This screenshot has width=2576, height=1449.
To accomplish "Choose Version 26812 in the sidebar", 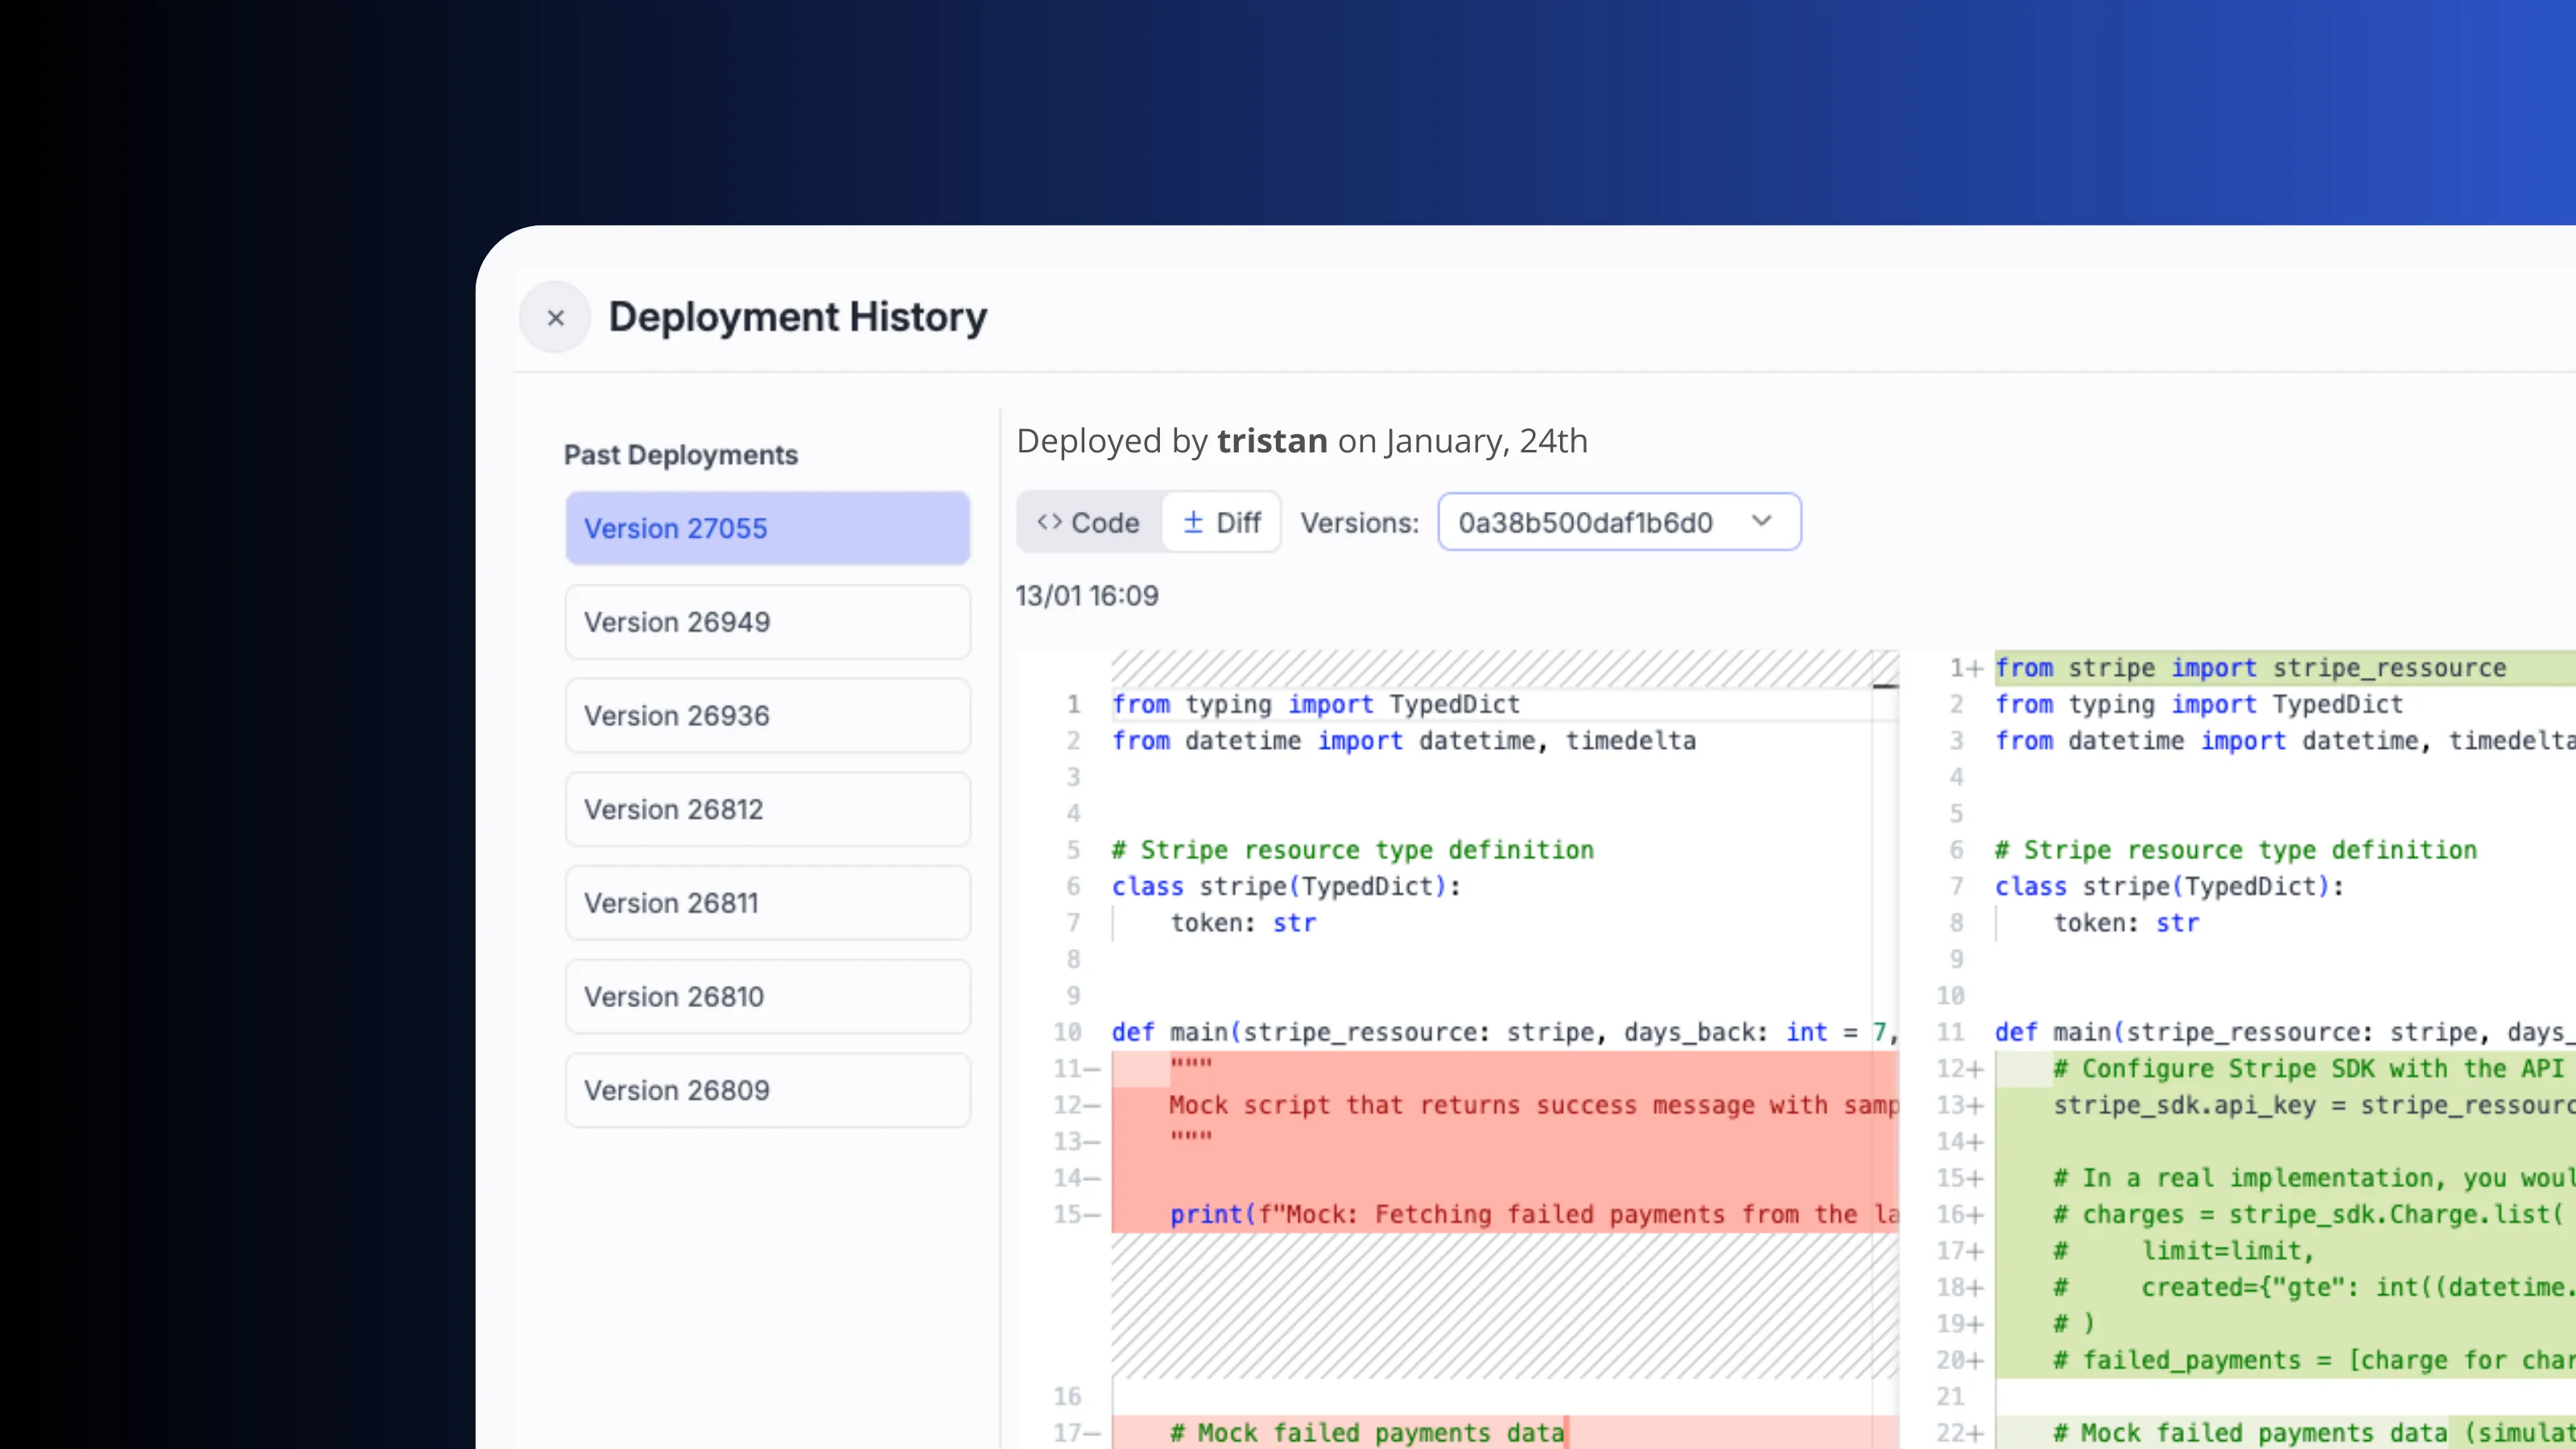I will tap(766, 808).
